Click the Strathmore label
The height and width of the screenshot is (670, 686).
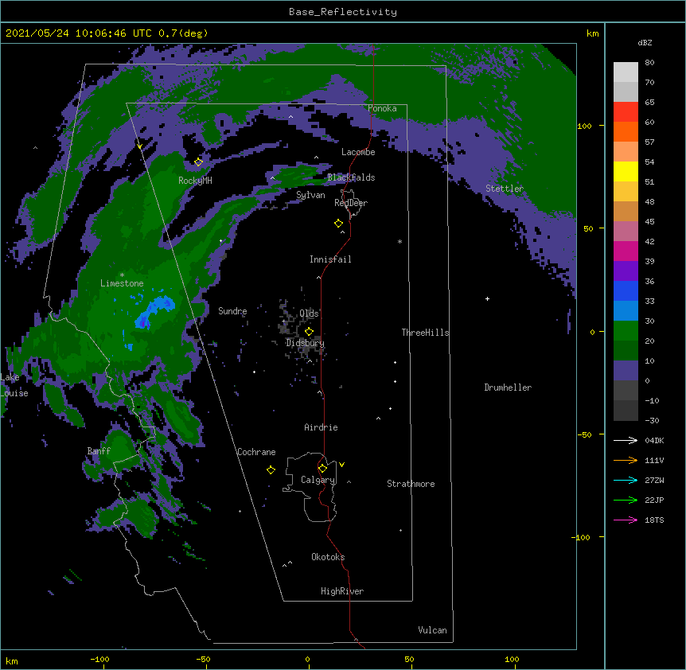[411, 484]
